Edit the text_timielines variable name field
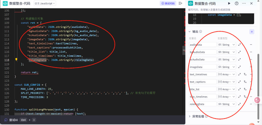This screenshot has height=125, width=262. pos(203,74)
